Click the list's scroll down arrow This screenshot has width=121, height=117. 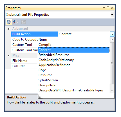coord(112,91)
